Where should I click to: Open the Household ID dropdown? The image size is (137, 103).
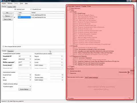[30, 56]
